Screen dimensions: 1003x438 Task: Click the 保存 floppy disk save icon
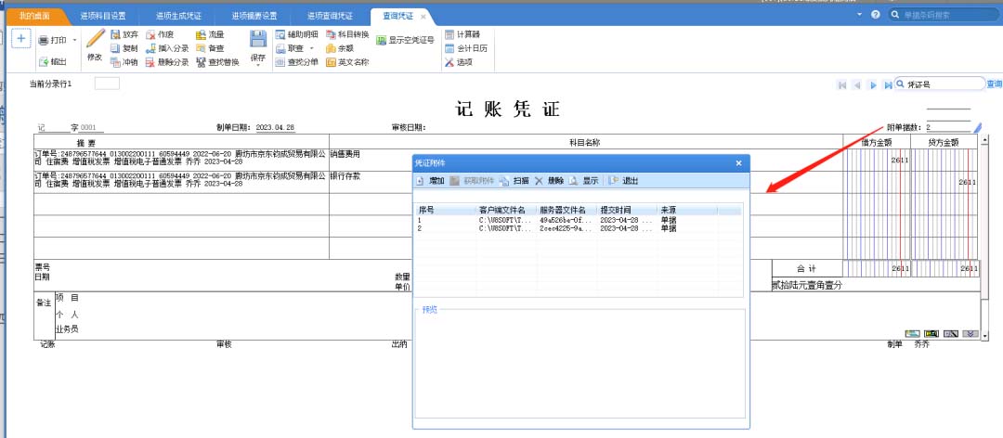pos(258,39)
